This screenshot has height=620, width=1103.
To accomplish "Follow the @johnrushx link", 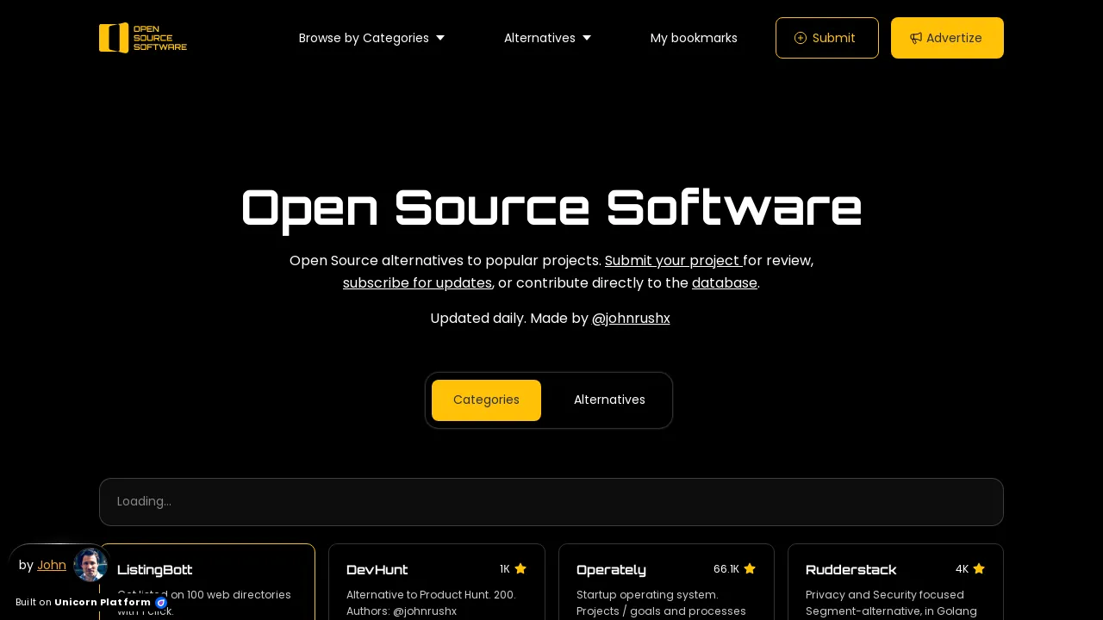I will pyautogui.click(x=631, y=319).
